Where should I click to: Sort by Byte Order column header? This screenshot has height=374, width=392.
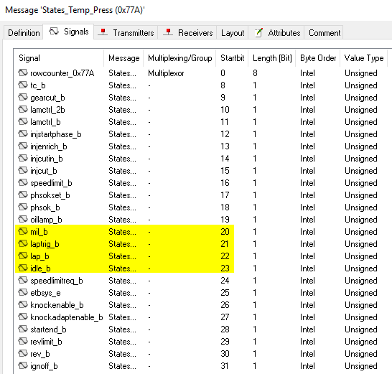(318, 58)
